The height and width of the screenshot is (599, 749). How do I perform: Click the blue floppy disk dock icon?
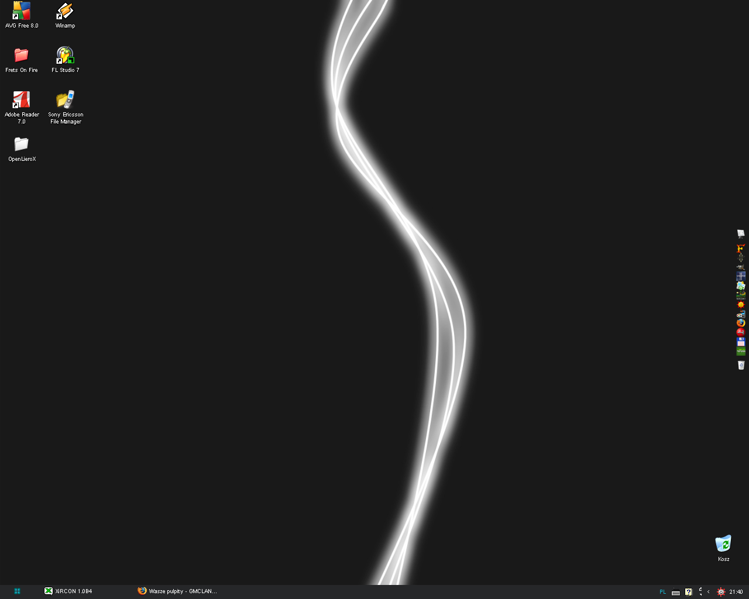pyautogui.click(x=741, y=342)
